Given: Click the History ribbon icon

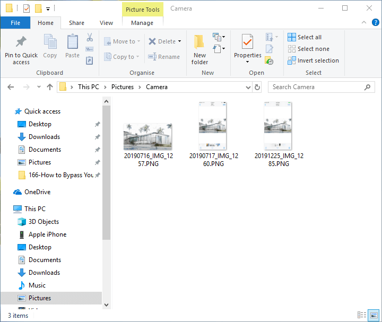Looking at the screenshot, I should pos(269,60).
